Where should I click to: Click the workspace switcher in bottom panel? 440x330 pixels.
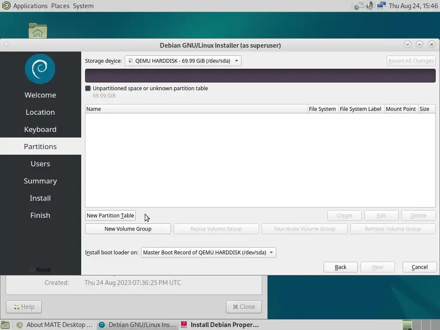[421, 325]
